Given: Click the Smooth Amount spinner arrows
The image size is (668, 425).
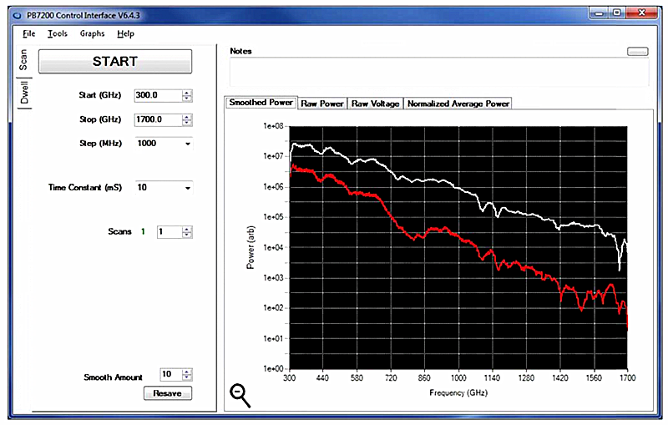Looking at the screenshot, I should (x=187, y=375).
